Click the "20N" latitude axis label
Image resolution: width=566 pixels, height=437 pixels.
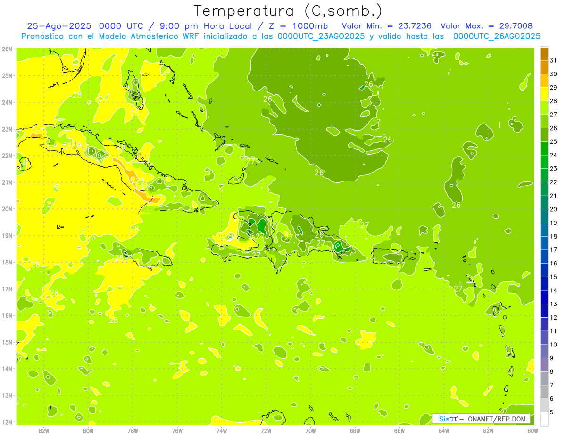click(7, 209)
